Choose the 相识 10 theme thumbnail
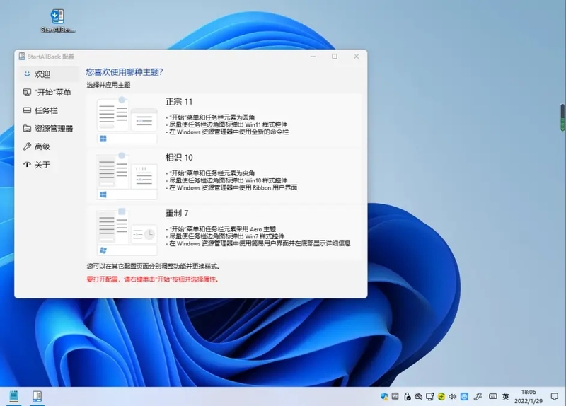This screenshot has height=406, width=566. [127, 175]
